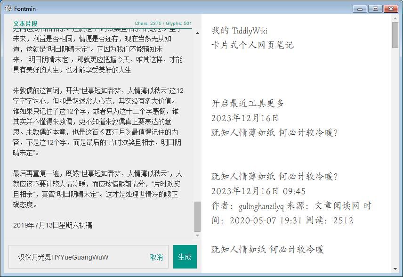Maximize the Fontmin window
Viewport: 403px width, 277px height.
click(x=375, y=8)
